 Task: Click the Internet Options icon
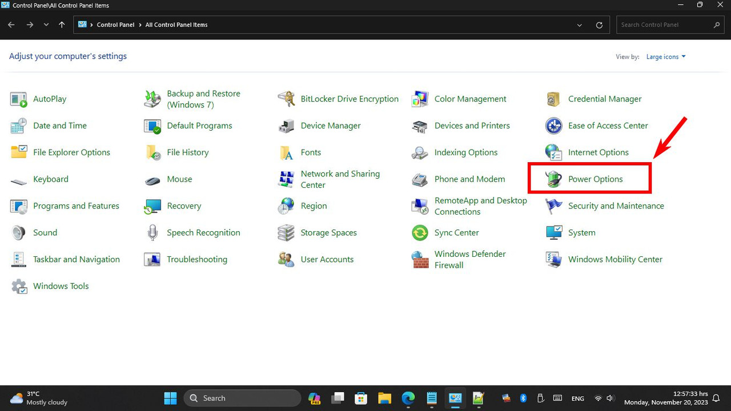coord(553,152)
